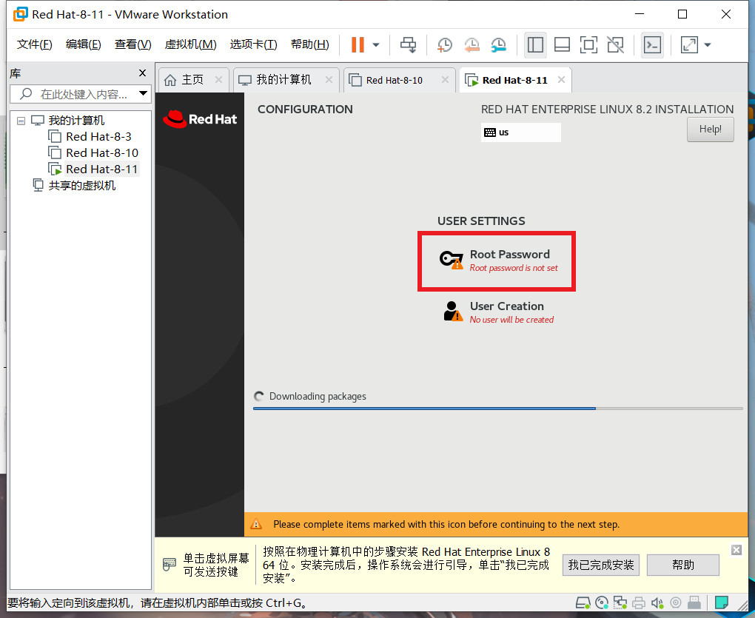Send Ctrl+Alt+Del to the virtual machine icon
Screen dimensions: 755x618
[x=409, y=44]
